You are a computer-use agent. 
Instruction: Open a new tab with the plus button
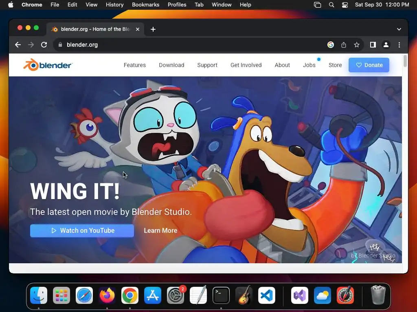click(153, 29)
